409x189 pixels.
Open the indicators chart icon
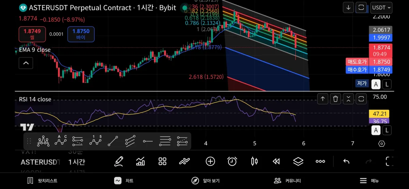pos(140,161)
